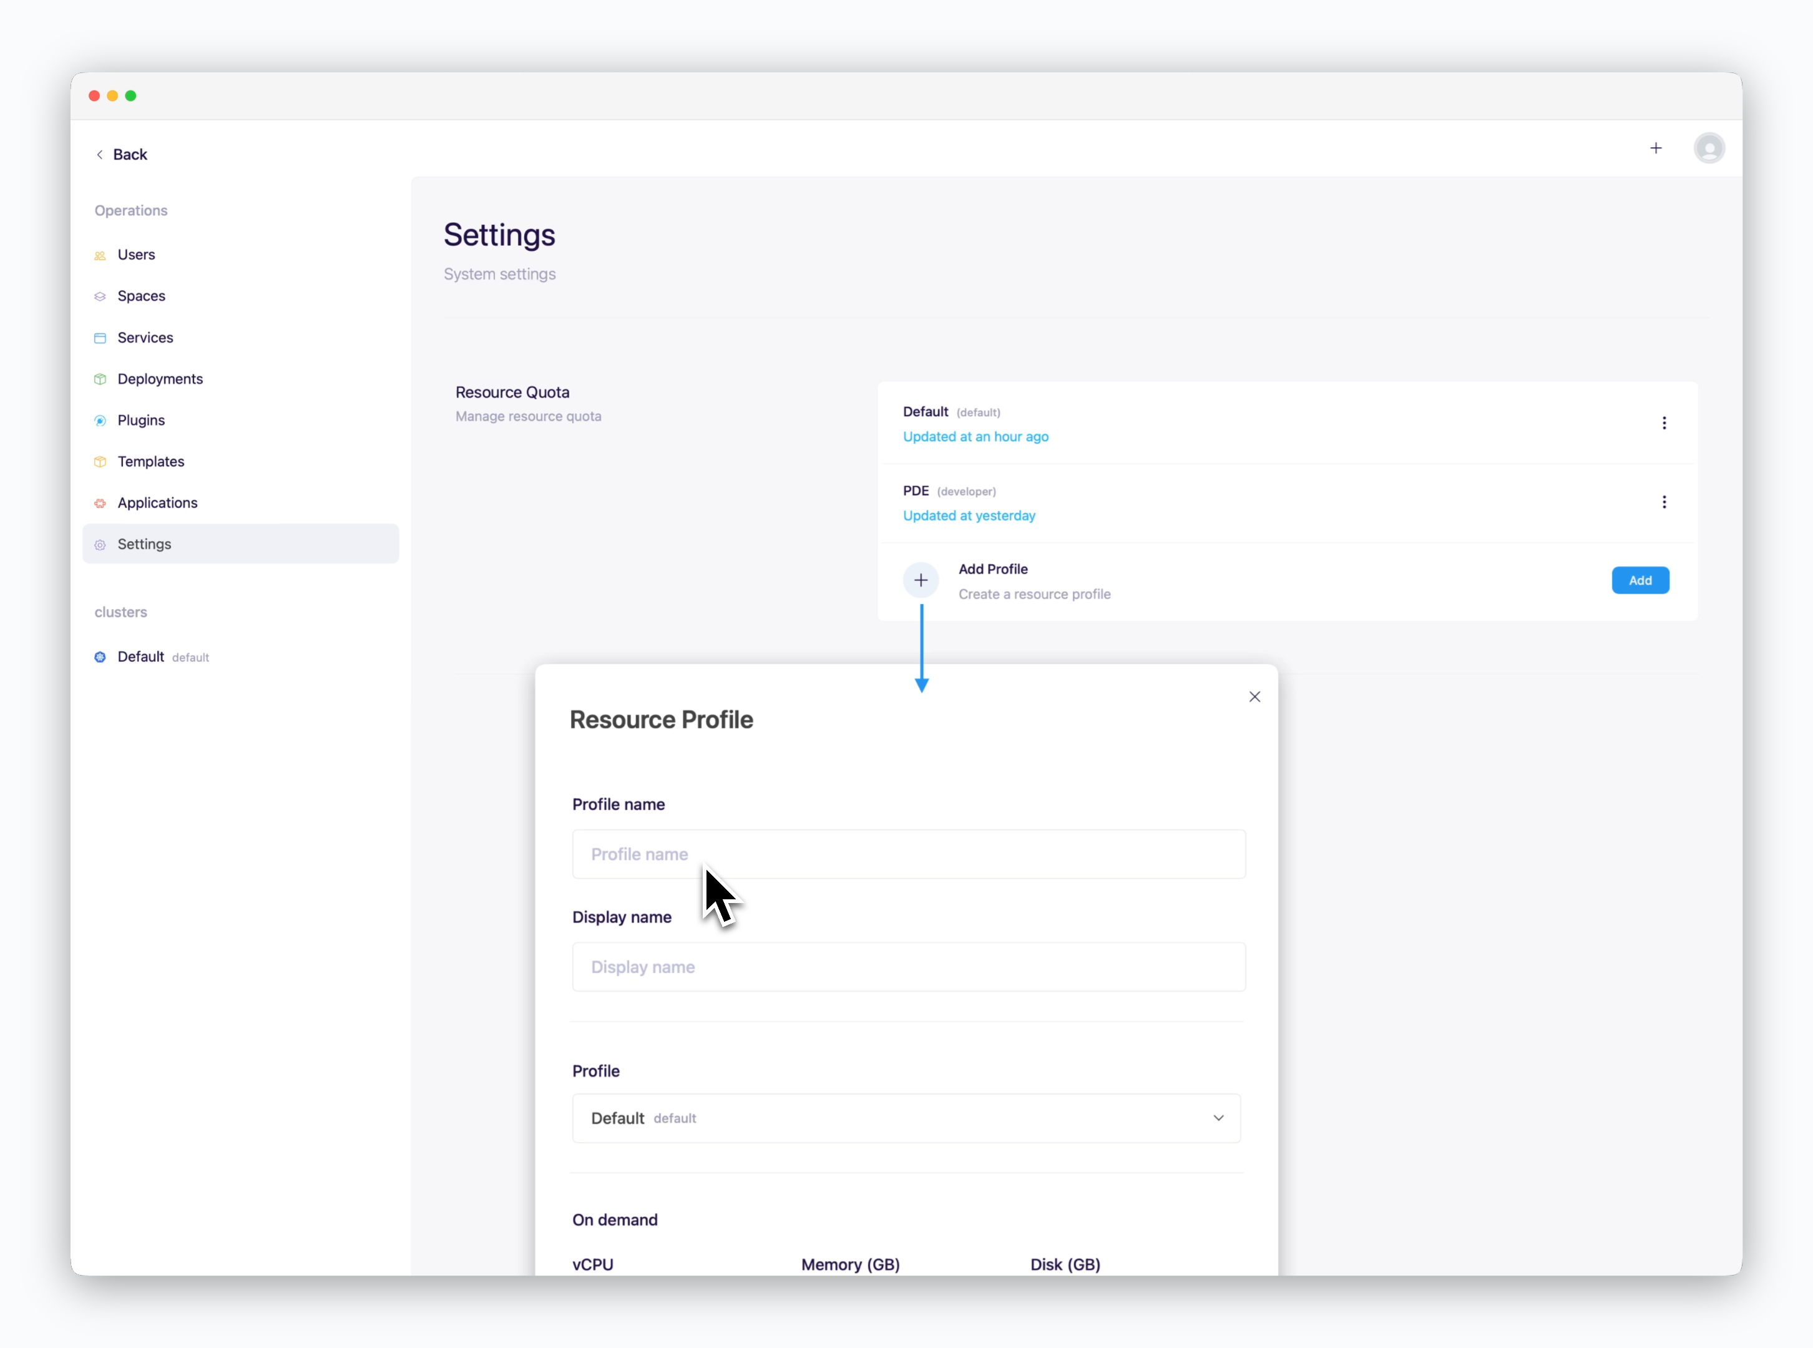Screen dimensions: 1813x1348
Task: Click the 'PDE' profile name
Action: pos(916,491)
